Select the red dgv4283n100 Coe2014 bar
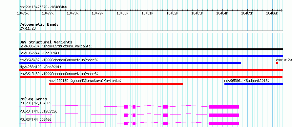This screenshot has width=292, height=127. [x=151, y=70]
